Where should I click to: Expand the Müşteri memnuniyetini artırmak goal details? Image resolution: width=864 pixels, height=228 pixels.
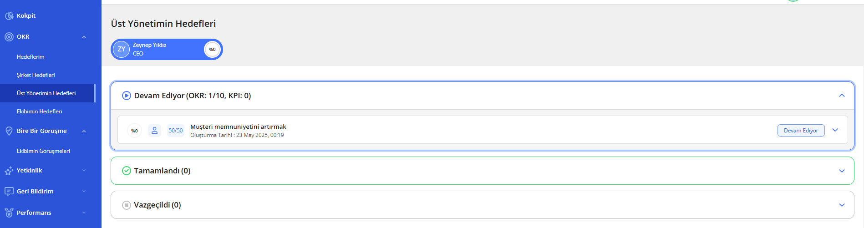(835, 130)
